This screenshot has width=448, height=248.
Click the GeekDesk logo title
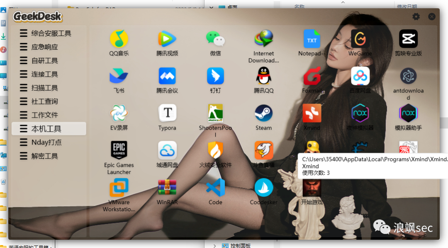pos(37,17)
